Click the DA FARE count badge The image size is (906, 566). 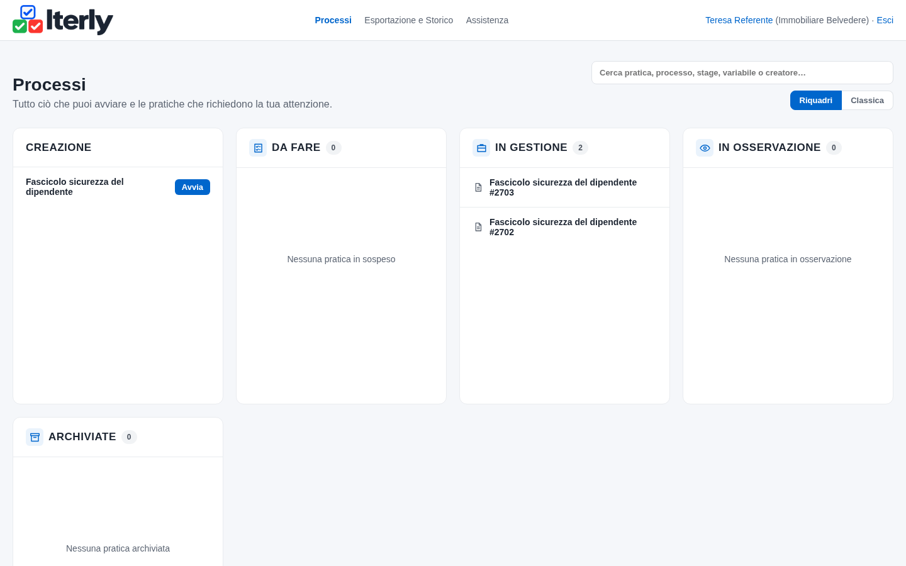(x=333, y=148)
